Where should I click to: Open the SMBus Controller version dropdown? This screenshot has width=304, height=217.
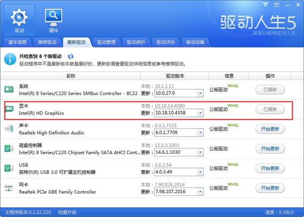point(200,93)
